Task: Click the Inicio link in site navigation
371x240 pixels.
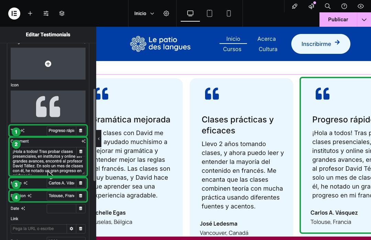Action: pos(233,39)
